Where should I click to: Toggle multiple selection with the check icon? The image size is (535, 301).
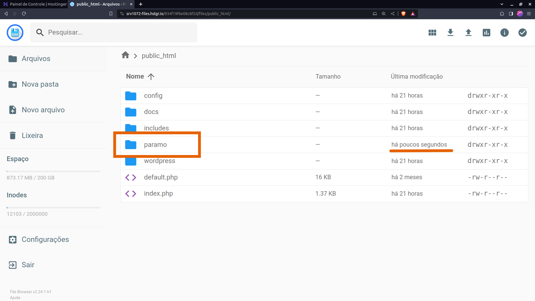point(522,33)
